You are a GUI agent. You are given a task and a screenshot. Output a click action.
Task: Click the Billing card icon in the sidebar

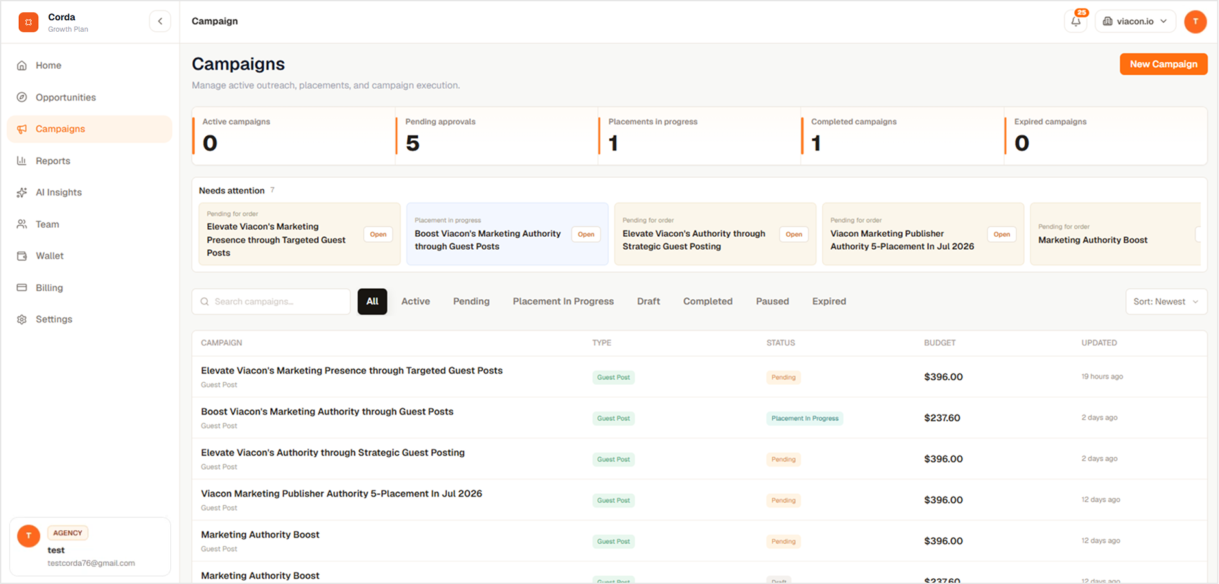click(x=22, y=287)
